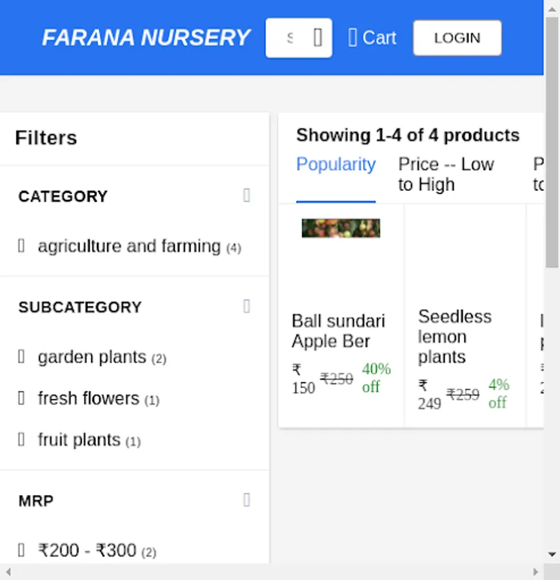
Task: Click the search icon in search box
Action: [x=317, y=38]
